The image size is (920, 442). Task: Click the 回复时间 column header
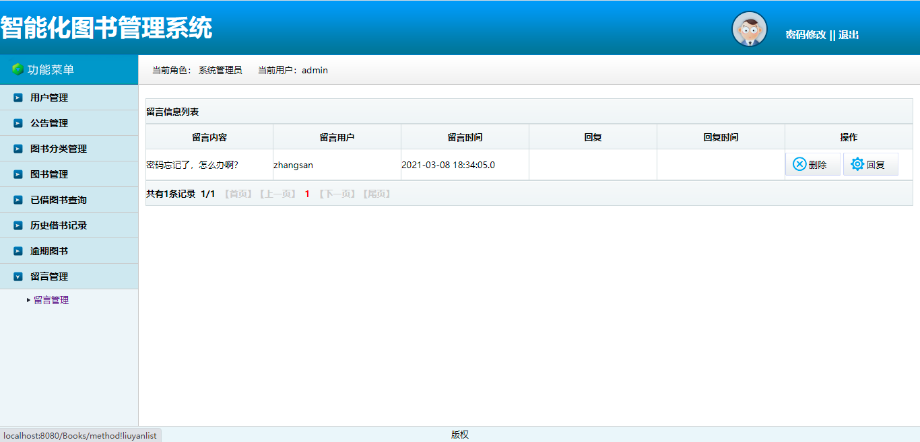721,137
